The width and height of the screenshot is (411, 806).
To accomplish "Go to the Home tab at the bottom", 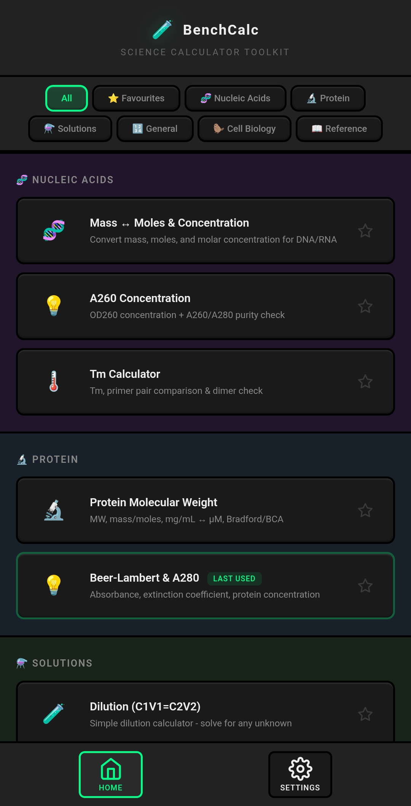I will [110, 774].
